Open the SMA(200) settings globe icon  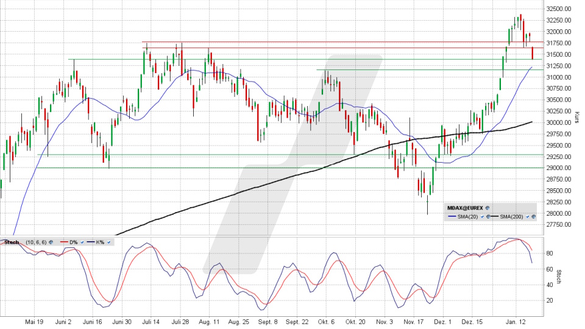533,216
